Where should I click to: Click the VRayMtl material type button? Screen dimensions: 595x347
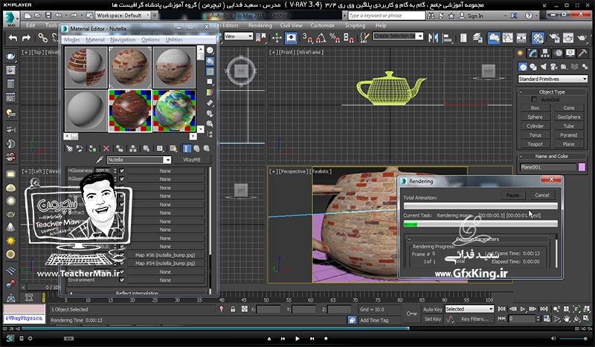click(x=191, y=160)
